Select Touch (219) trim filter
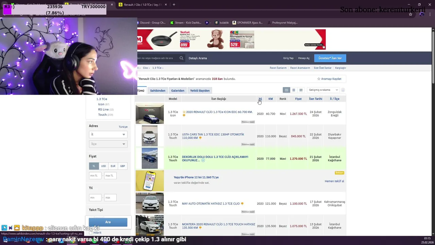This screenshot has height=245, width=435. pyautogui.click(x=105, y=115)
